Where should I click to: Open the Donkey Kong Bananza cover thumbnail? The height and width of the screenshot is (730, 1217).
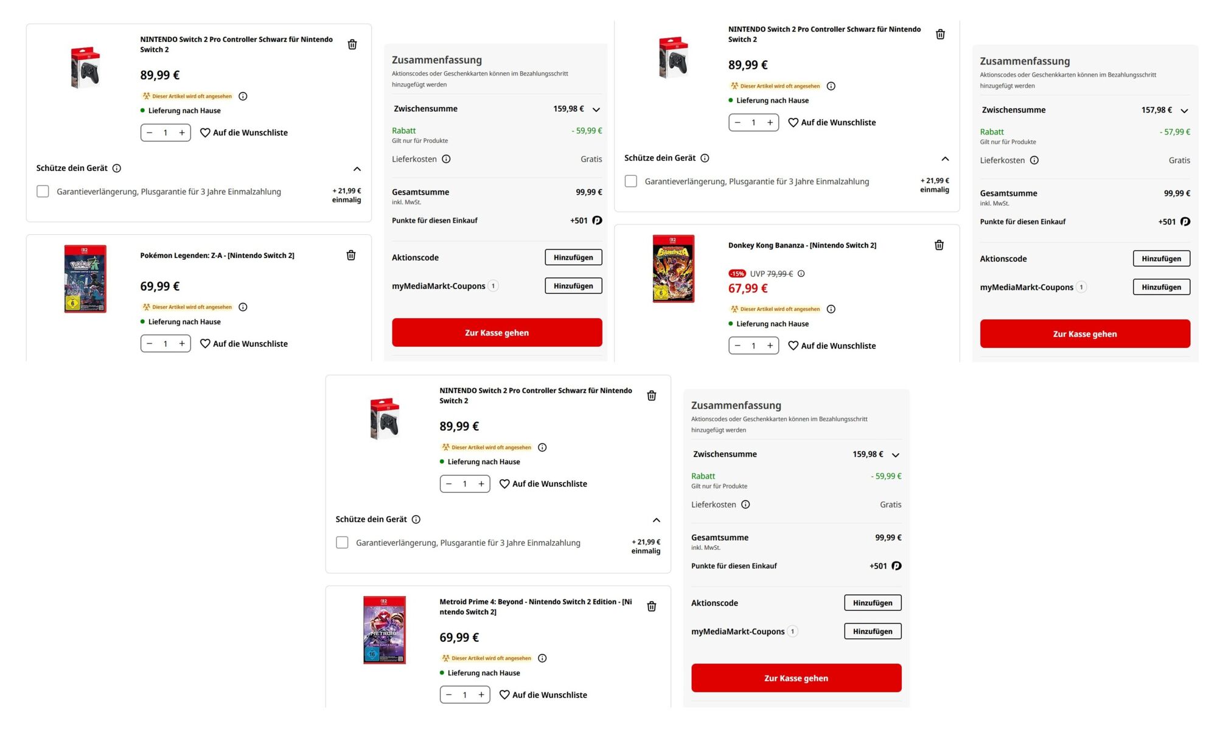(x=673, y=268)
